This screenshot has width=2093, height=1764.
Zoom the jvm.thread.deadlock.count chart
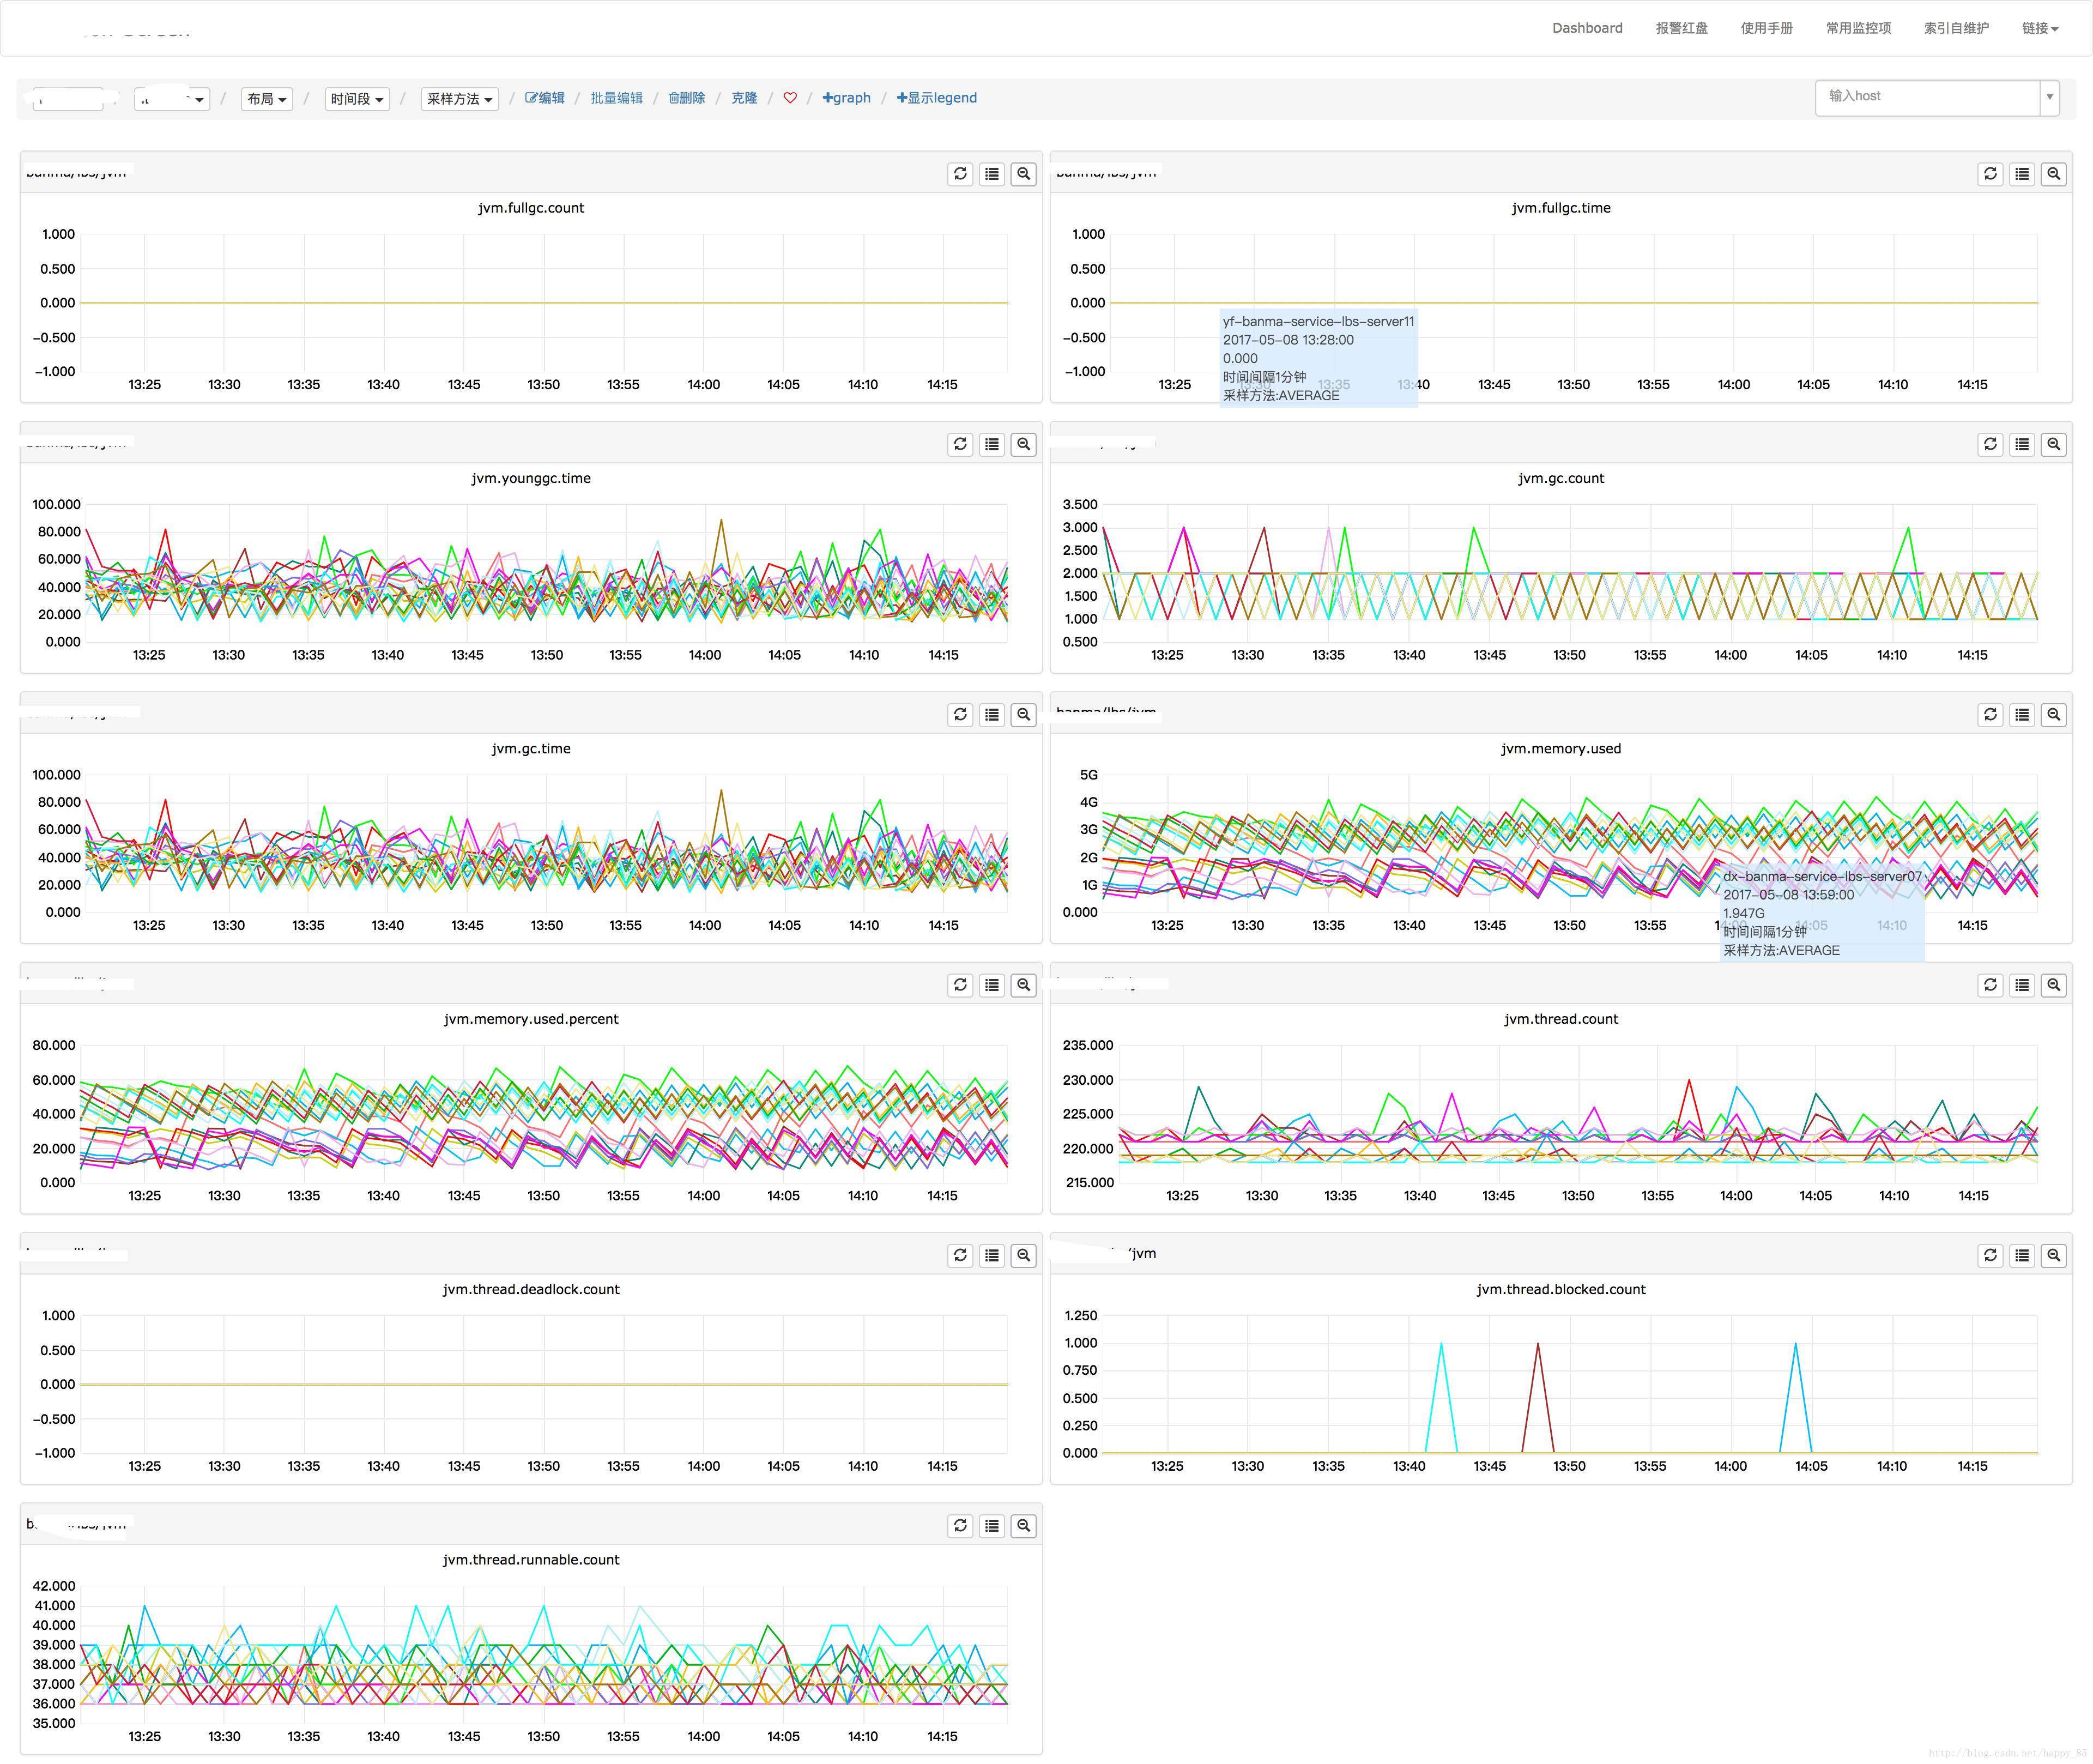tap(1023, 1255)
